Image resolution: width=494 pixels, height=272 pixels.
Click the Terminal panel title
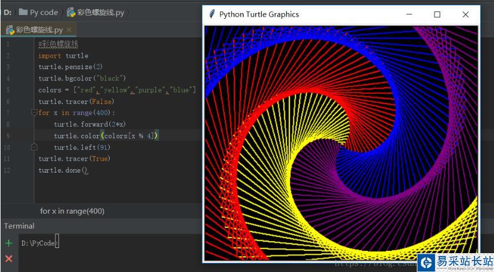[19, 226]
